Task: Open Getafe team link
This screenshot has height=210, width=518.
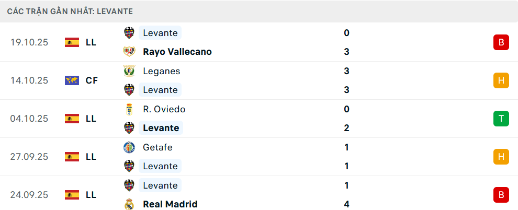Action: [157, 147]
